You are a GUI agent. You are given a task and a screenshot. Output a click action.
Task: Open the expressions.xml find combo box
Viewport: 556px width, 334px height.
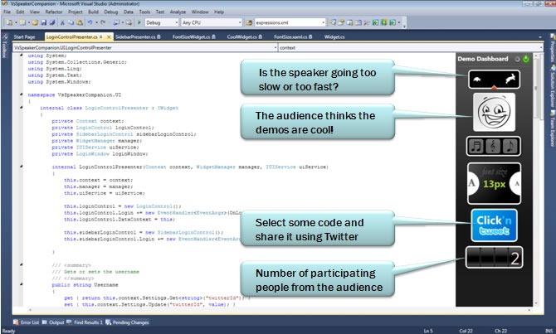[x=290, y=22]
